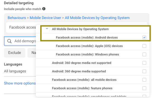
Task: Select the 360 degree media not supported label
Action: 82,63
